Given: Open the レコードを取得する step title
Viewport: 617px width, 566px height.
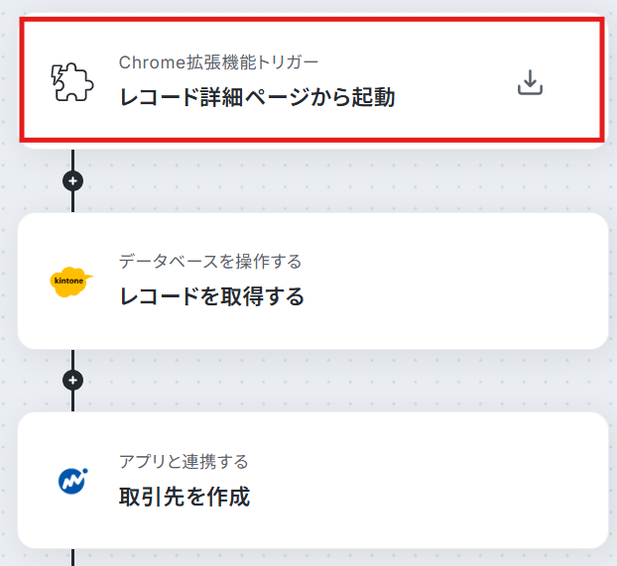Looking at the screenshot, I should 211,296.
